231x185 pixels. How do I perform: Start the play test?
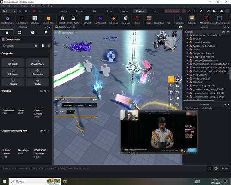pos(20,11)
